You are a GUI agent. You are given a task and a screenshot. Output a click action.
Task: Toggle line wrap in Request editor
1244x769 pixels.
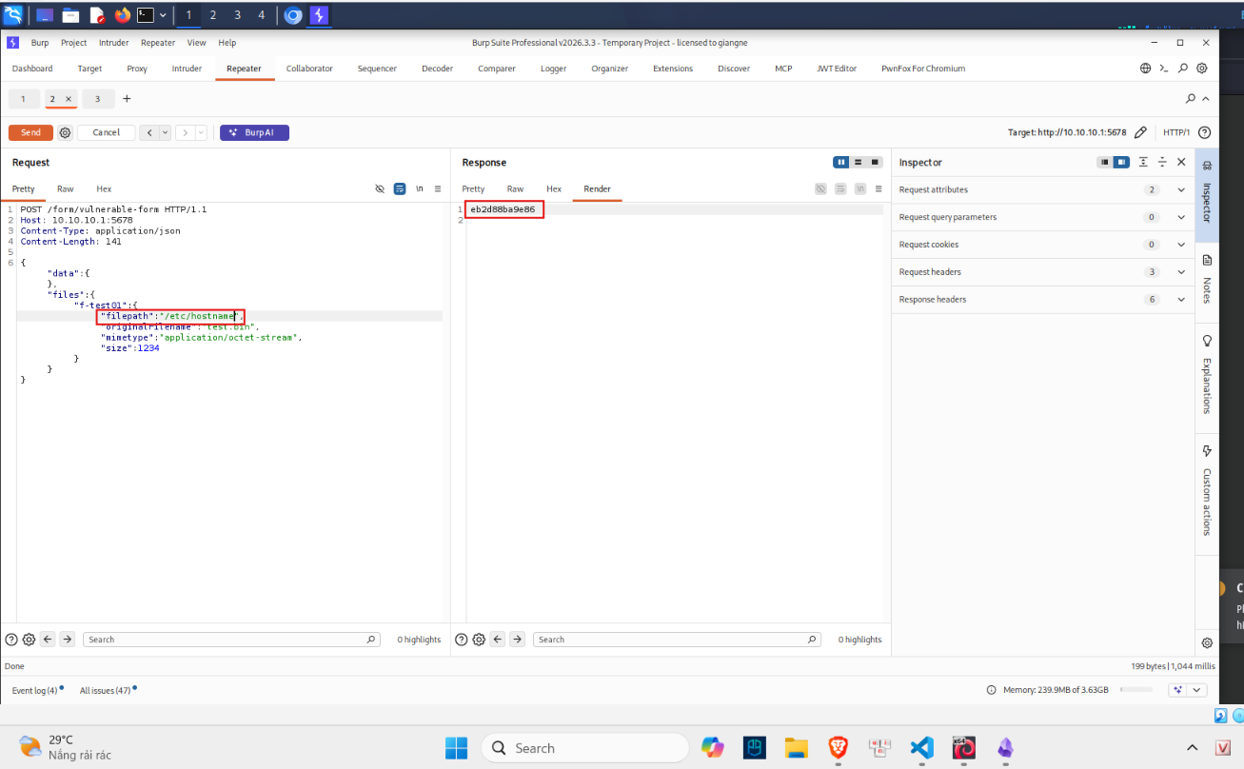pyautogui.click(x=400, y=188)
